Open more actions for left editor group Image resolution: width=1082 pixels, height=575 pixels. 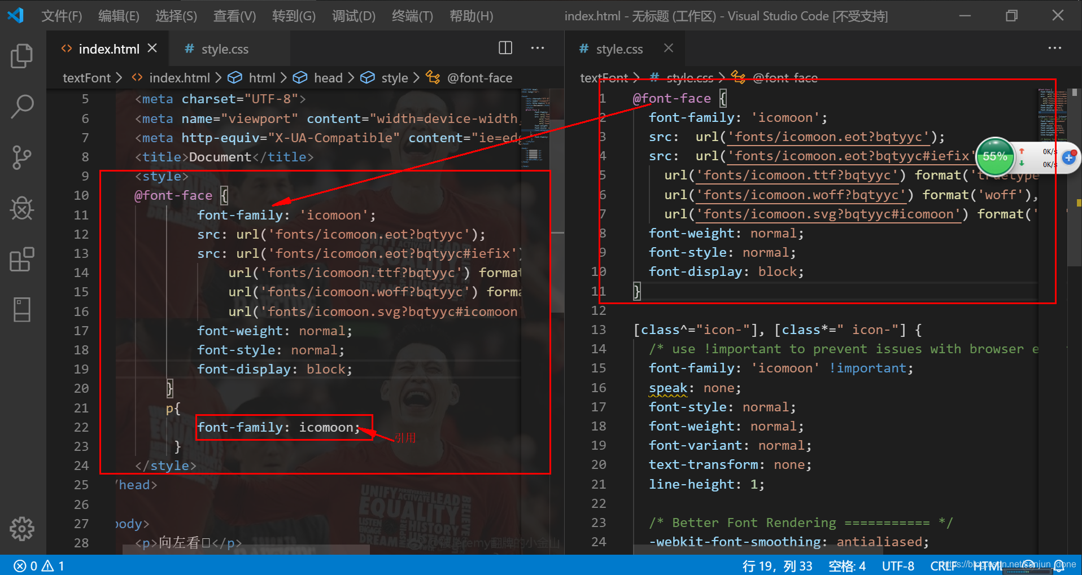(x=538, y=48)
